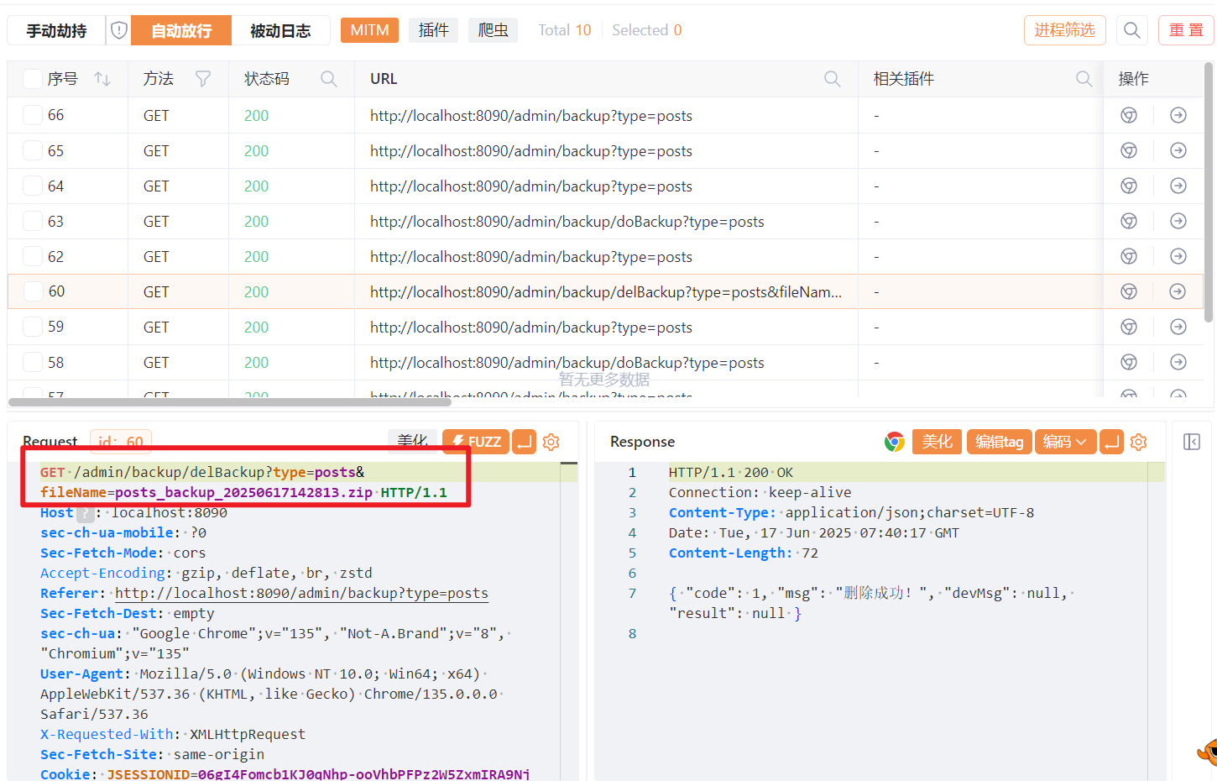1217x781 pixels.
Task: Open the search icon next to 进程筛选
Action: click(x=1131, y=30)
